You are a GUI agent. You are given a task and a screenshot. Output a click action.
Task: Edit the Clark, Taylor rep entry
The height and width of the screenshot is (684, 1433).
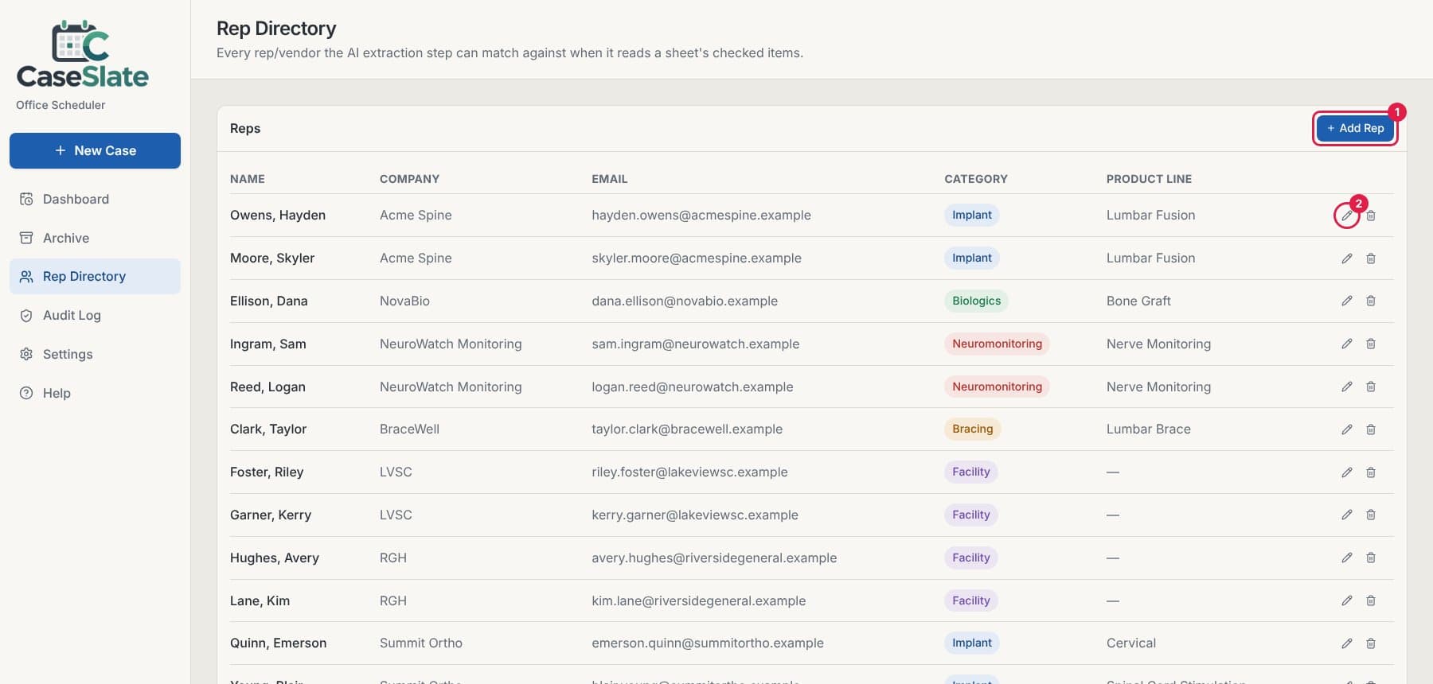(x=1346, y=429)
